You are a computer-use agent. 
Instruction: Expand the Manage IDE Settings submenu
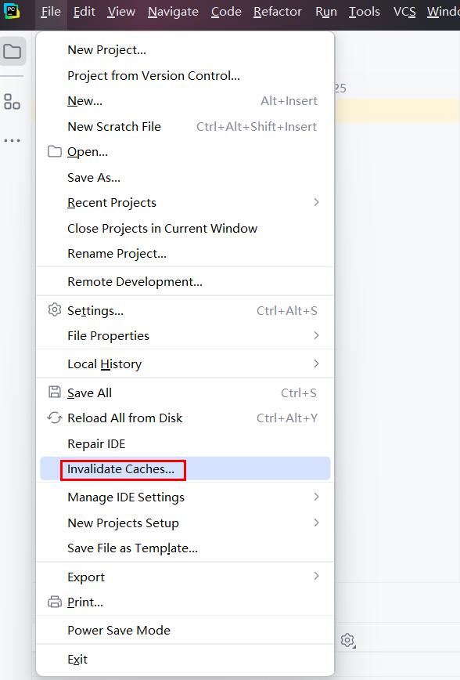185,497
